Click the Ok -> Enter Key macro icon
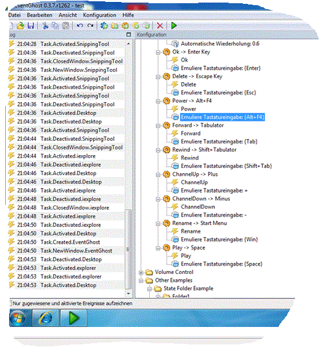This screenshot has height=347, width=323. click(x=167, y=52)
